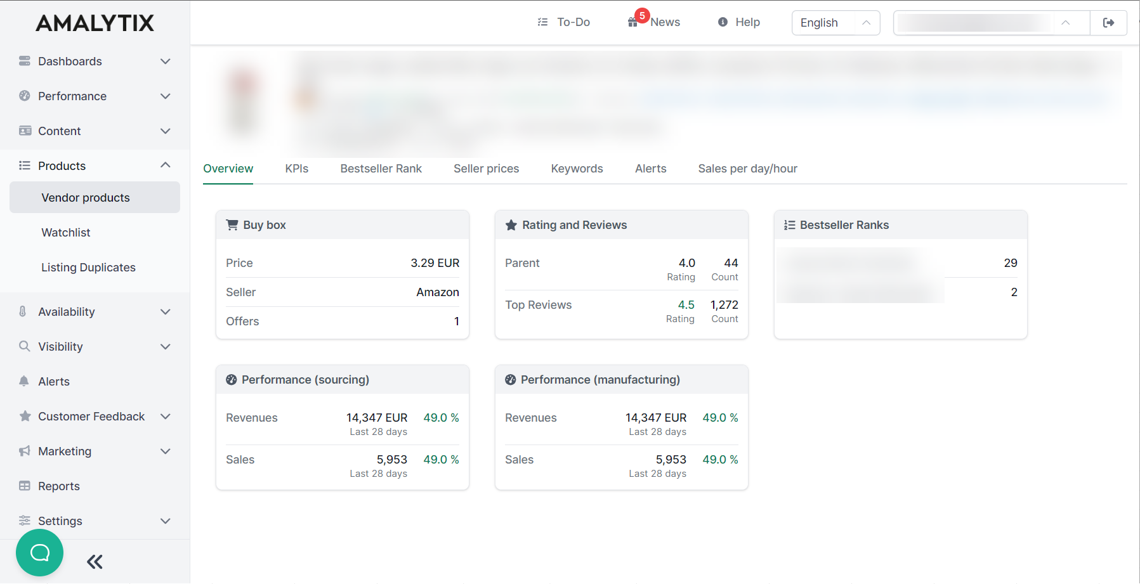
Task: Switch to the Keywords tab
Action: point(577,169)
